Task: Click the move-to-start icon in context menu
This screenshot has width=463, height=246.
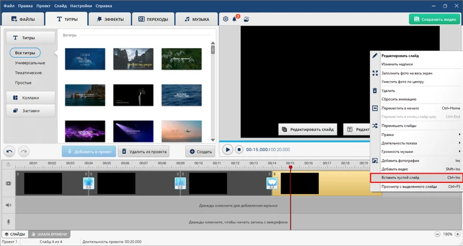Action: click(374, 108)
